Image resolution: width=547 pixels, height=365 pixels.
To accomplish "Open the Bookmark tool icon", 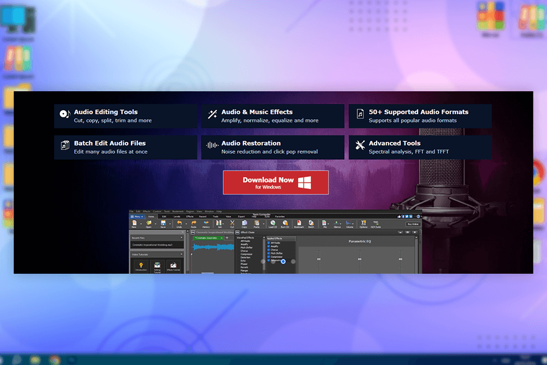I will [x=299, y=224].
